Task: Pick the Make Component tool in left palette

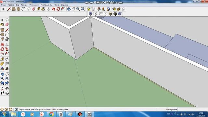Action: [7, 20]
